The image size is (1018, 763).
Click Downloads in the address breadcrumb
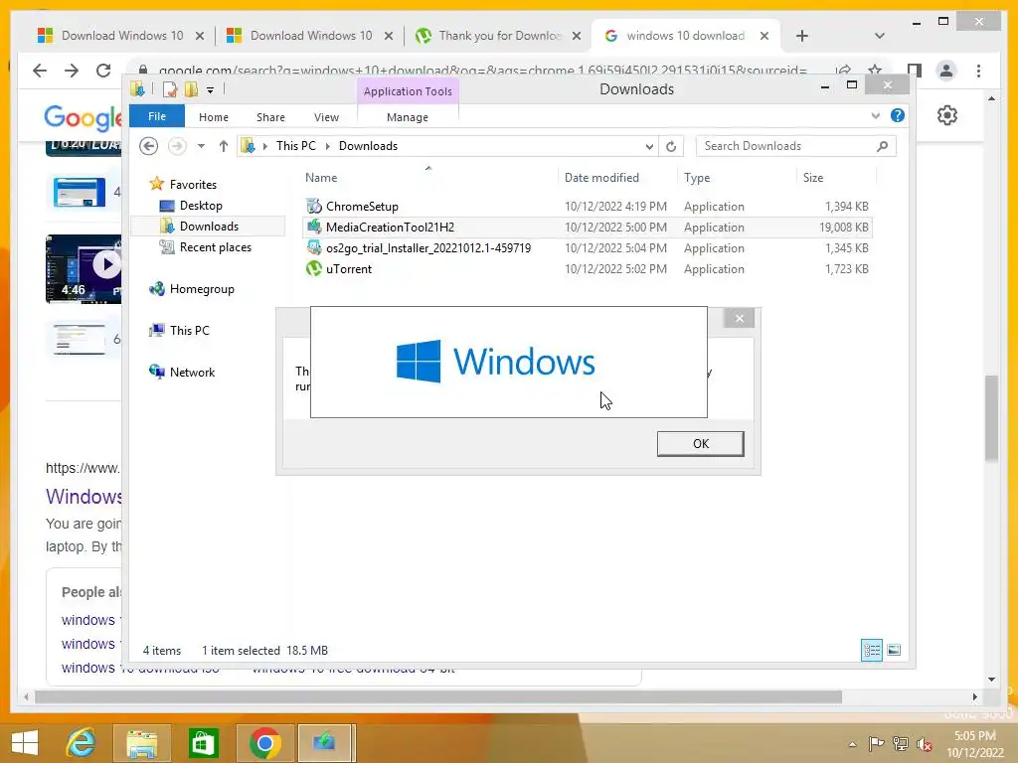[368, 146]
